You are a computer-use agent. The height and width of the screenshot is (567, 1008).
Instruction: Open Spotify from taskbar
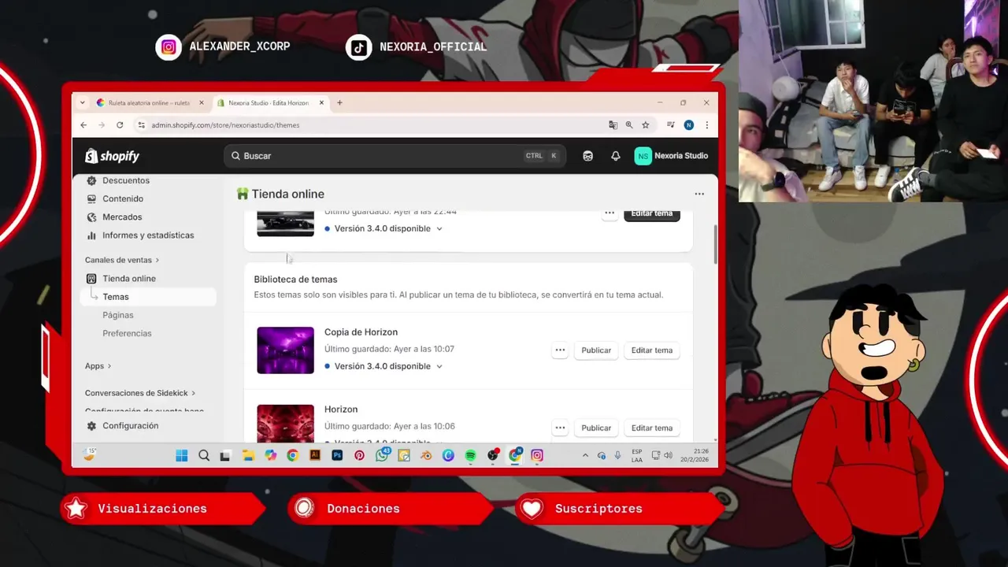(470, 455)
